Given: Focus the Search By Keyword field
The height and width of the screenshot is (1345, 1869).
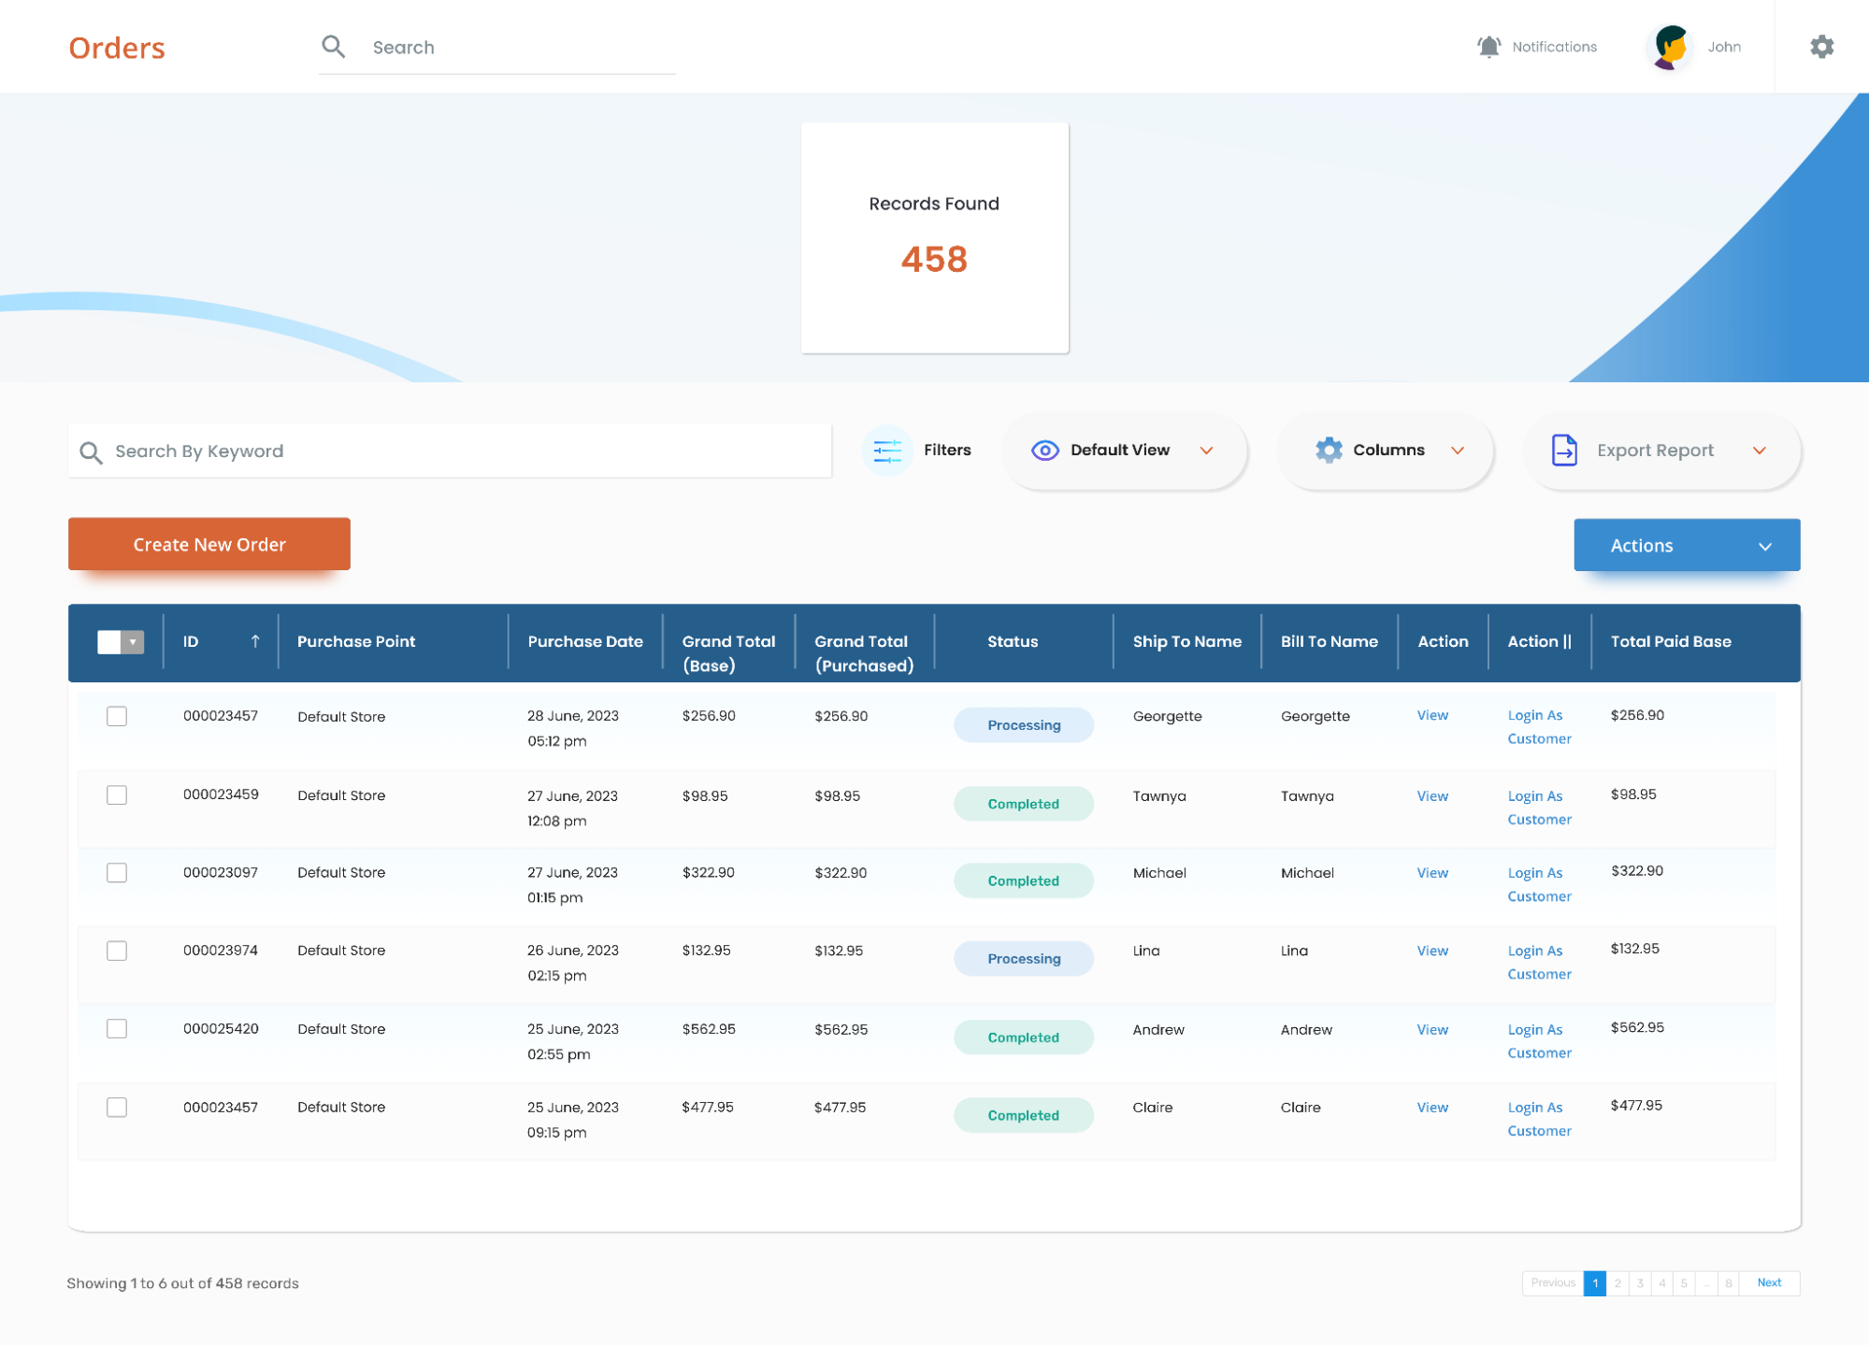Looking at the screenshot, I should coord(449,451).
